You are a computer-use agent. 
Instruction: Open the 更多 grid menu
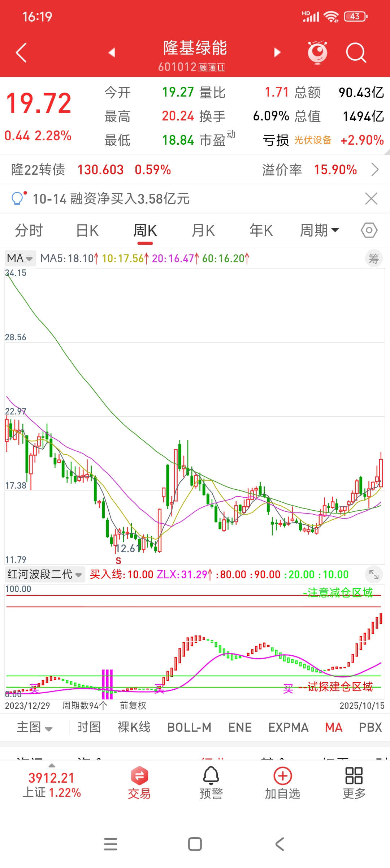coord(354,783)
